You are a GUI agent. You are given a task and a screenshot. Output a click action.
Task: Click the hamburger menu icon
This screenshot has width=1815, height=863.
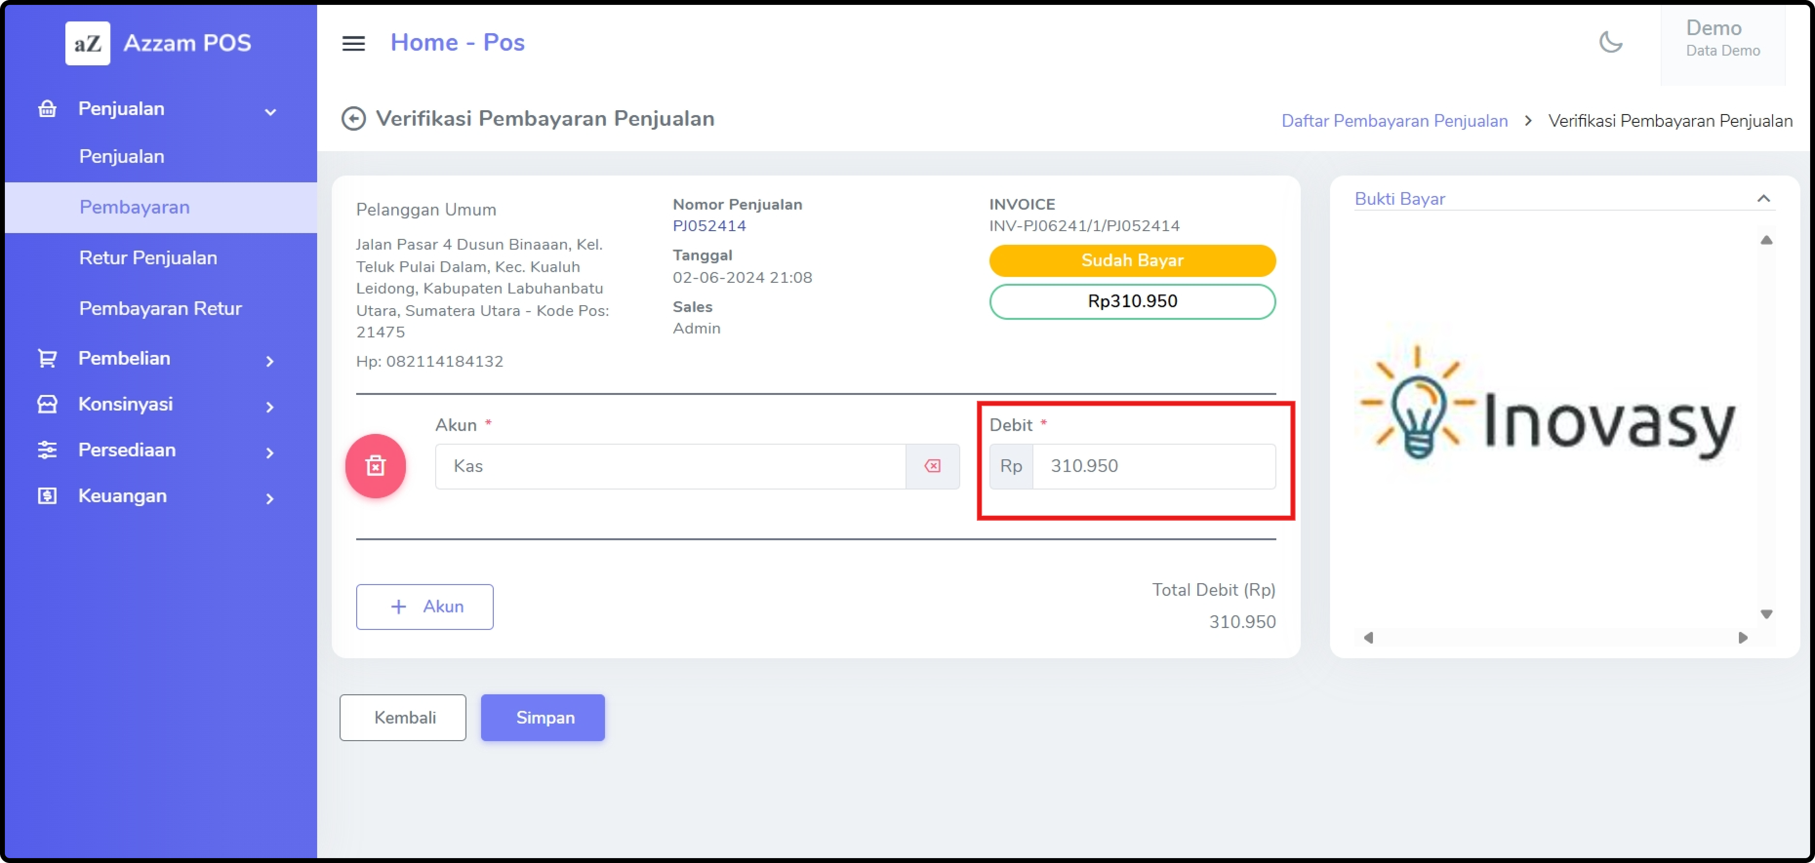[353, 44]
